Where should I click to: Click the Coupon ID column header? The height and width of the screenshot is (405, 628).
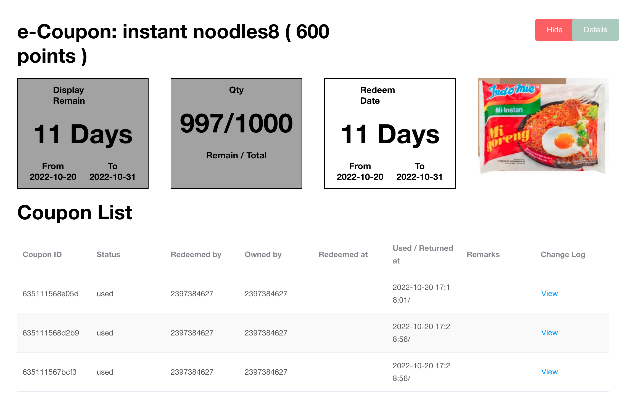pyautogui.click(x=42, y=254)
